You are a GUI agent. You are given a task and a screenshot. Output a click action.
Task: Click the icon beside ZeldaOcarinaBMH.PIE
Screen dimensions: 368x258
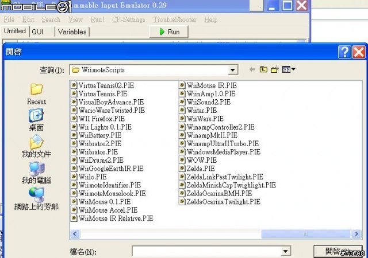pyautogui.click(x=182, y=193)
